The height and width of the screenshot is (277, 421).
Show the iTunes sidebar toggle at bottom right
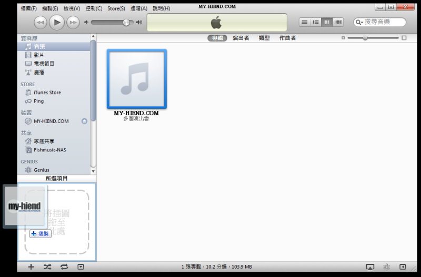403,267
